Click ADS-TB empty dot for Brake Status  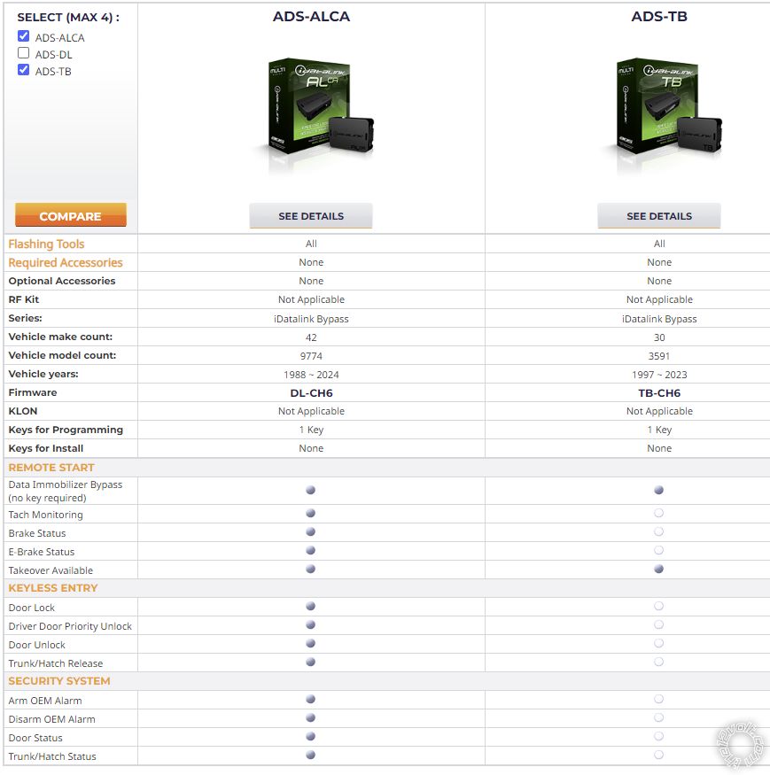point(658,531)
